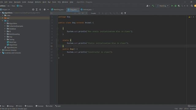
Task: Click the find bar search input field
Action: tap(64, 13)
